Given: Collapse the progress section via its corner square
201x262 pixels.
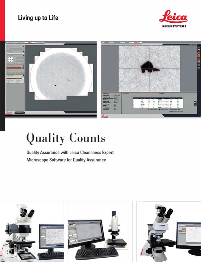Looking at the screenshot, I should [x=23, y=75].
